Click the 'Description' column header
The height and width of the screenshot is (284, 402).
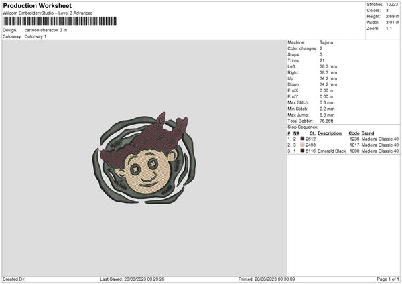coord(330,133)
